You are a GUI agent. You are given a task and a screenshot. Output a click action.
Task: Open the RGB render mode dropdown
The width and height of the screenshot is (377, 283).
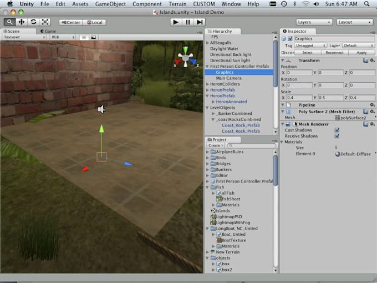63,37
